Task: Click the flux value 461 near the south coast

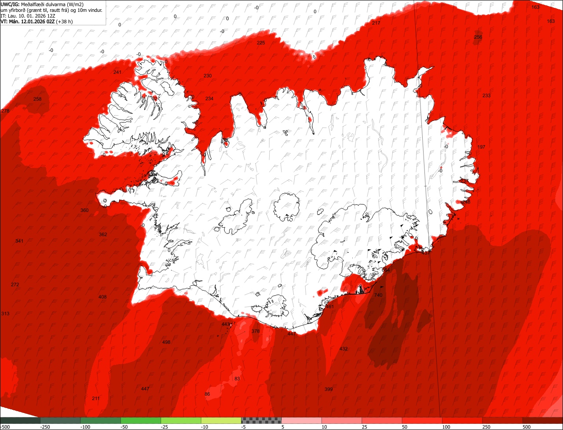Action: click(x=329, y=306)
